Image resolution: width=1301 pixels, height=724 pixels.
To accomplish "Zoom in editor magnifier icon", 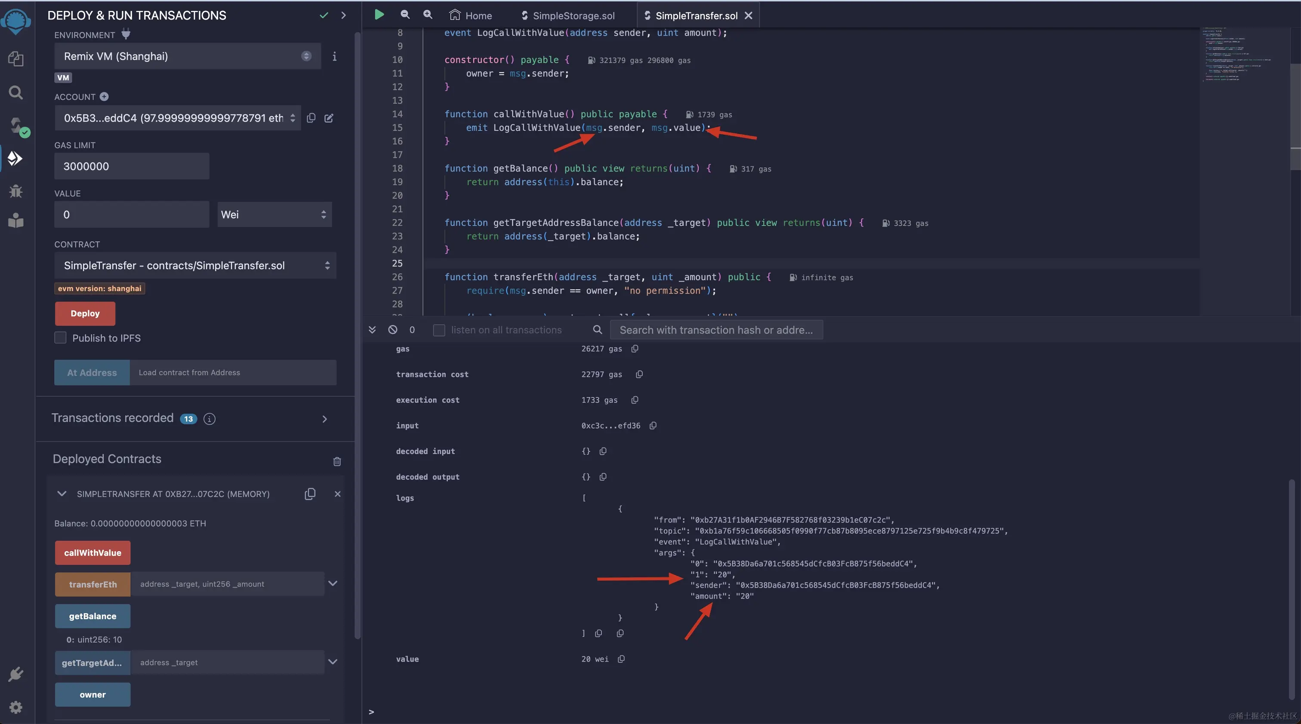I will point(427,15).
